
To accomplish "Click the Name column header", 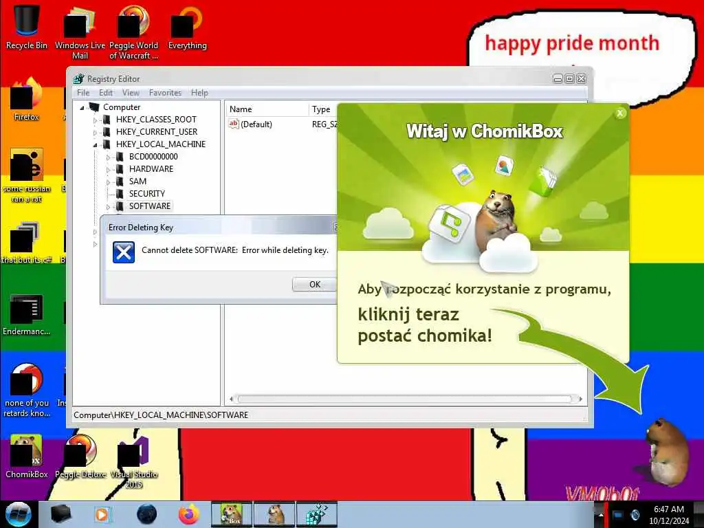I will click(267, 109).
